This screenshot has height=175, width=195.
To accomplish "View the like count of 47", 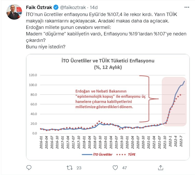I will click(x=124, y=168).
